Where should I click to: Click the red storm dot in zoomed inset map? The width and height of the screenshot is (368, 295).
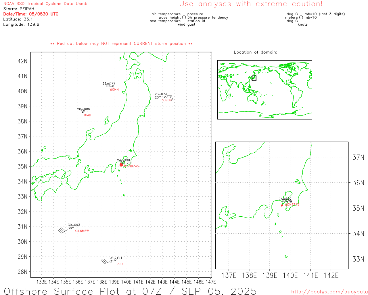pos(282,205)
